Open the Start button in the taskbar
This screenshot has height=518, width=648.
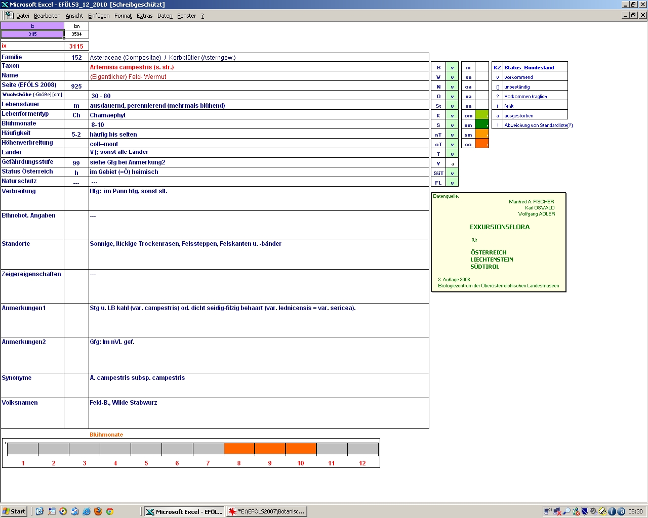coord(14,511)
